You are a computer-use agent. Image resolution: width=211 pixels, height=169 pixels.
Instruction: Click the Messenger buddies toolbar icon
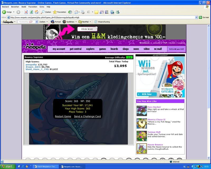[118, 12]
